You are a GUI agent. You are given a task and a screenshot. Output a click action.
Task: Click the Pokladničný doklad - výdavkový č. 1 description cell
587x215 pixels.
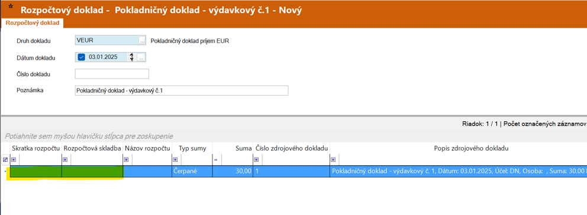458,171
